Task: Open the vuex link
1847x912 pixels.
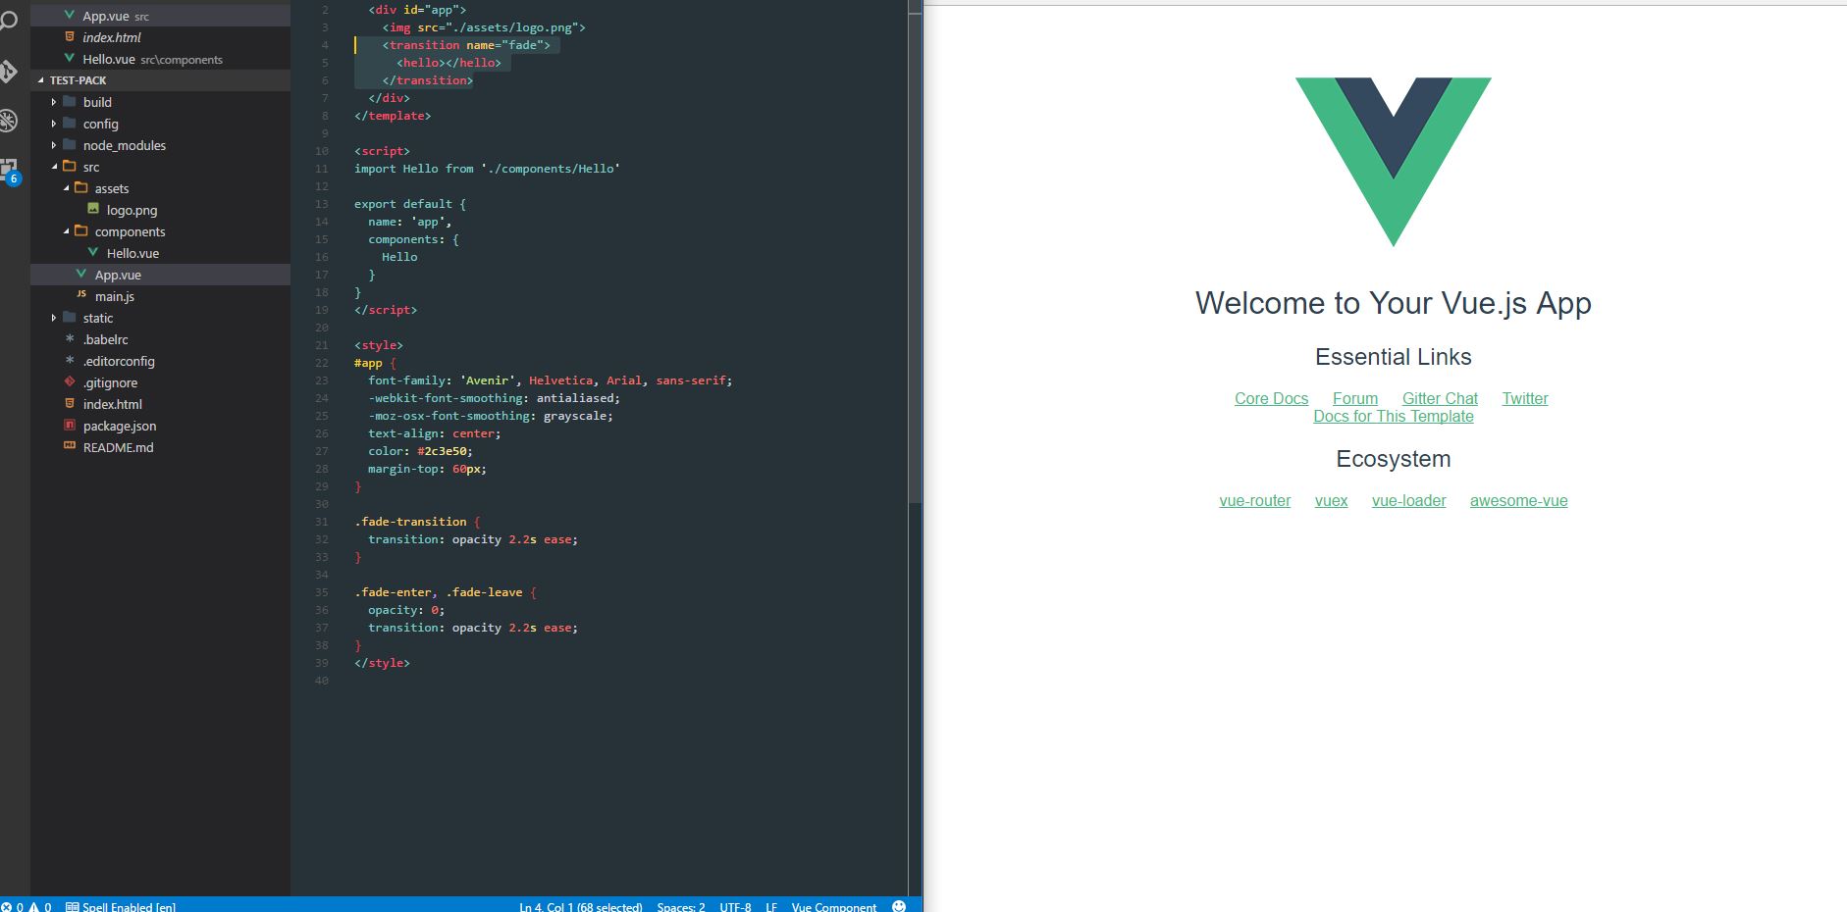Action: click(1331, 500)
